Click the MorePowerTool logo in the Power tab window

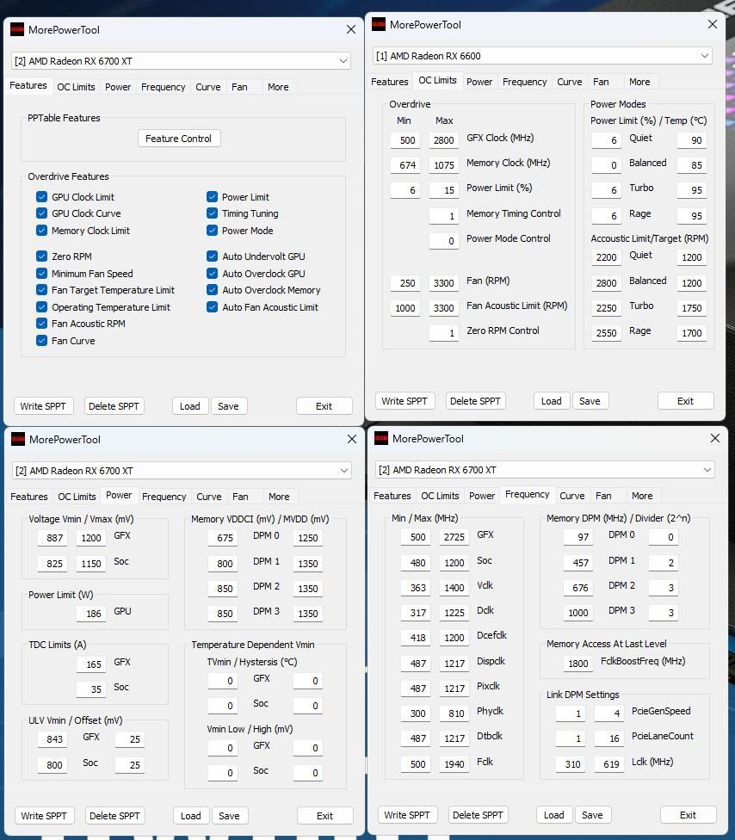click(18, 439)
